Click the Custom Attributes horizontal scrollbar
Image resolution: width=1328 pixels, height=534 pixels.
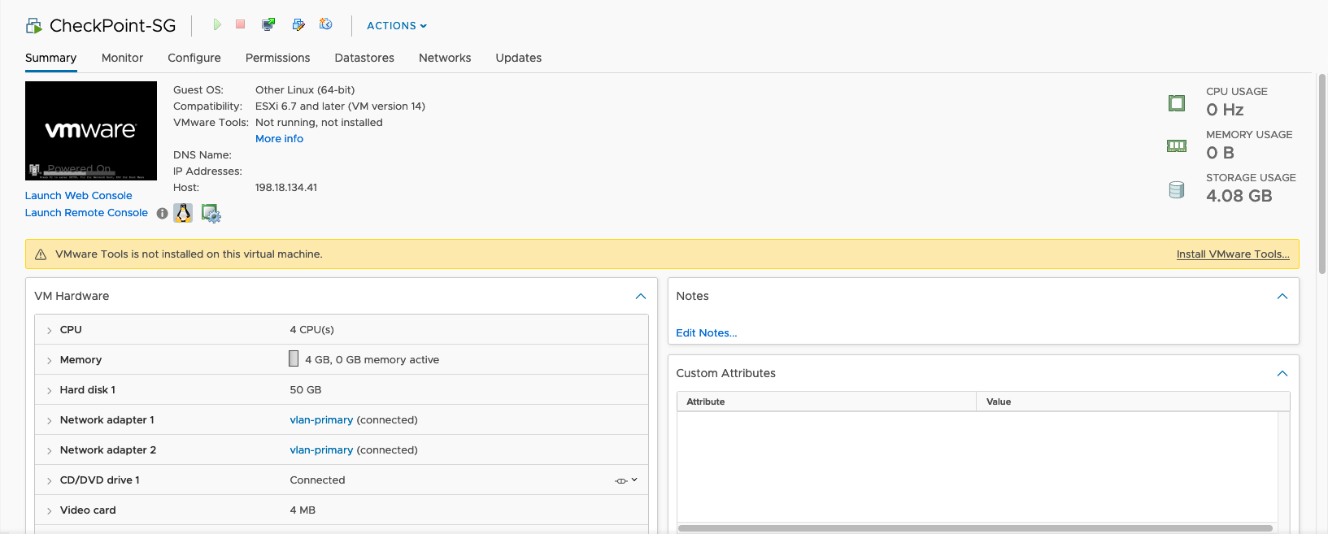pyautogui.click(x=974, y=528)
